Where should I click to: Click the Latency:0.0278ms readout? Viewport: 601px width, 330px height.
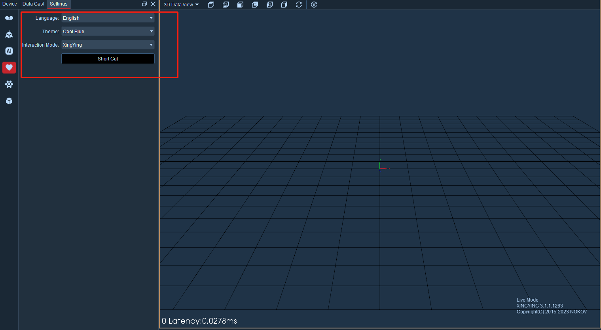point(203,321)
